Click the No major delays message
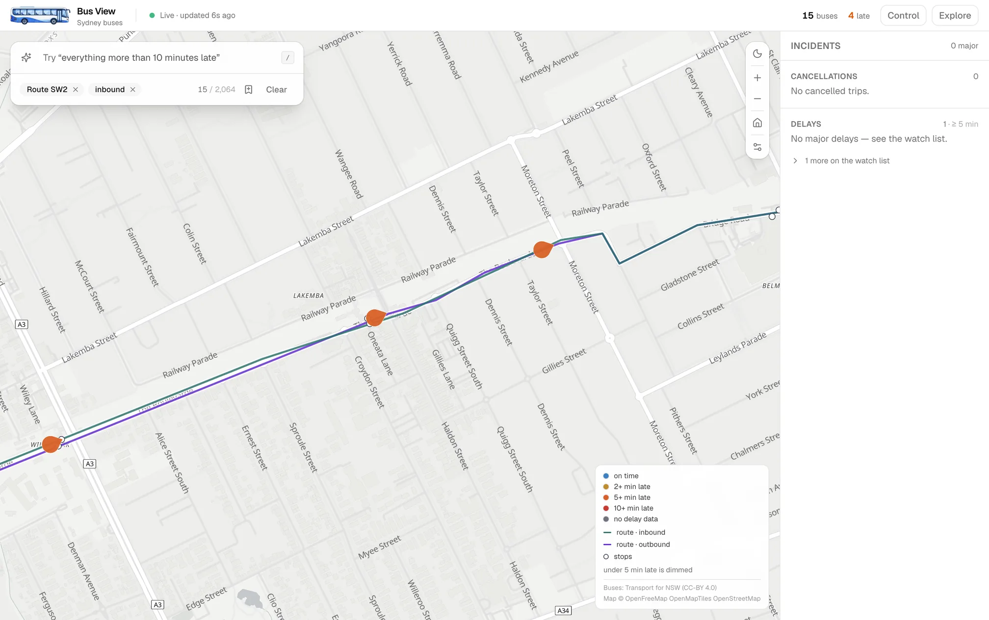This screenshot has height=620, width=989. (x=869, y=139)
